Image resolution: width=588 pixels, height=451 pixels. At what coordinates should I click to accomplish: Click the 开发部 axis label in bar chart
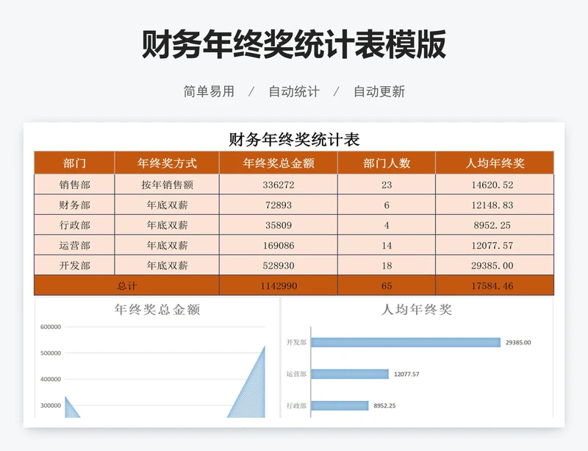296,342
